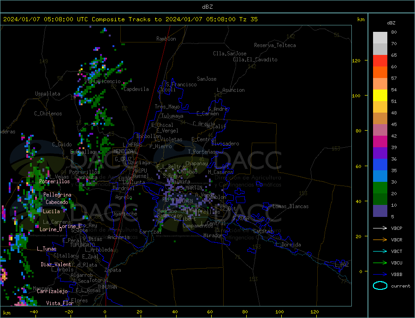
Task: Click the bright green 20-30 dBZ swatch
Action: point(380,188)
